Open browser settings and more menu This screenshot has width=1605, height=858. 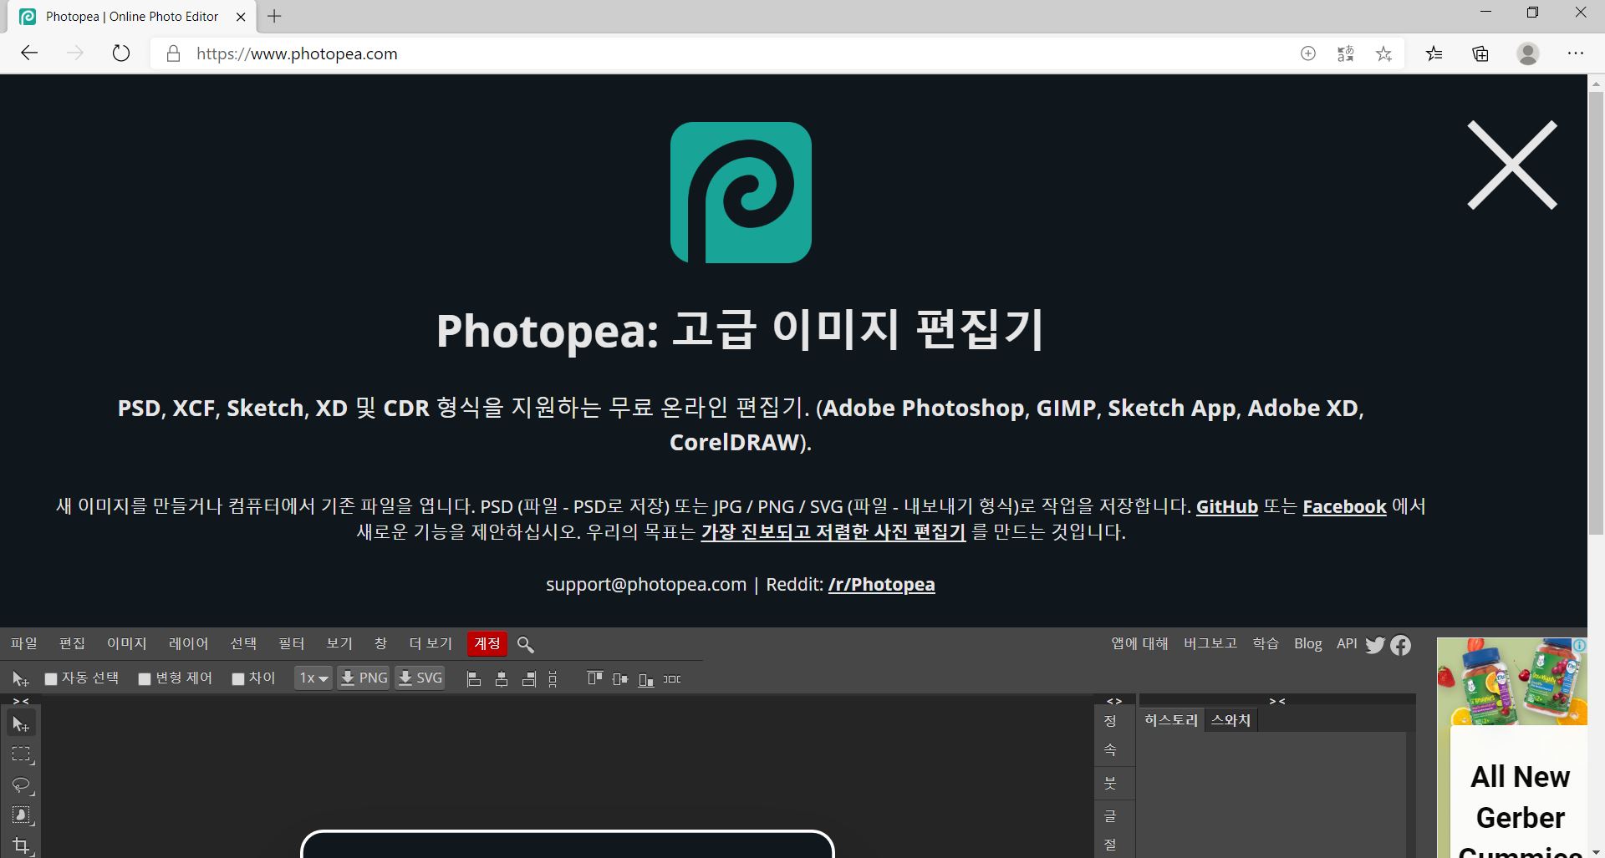(1576, 53)
